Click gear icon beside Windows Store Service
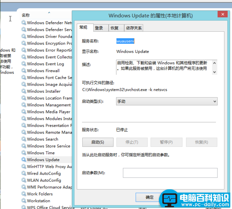The width and height of the screenshot is (232, 209). pos(23,146)
